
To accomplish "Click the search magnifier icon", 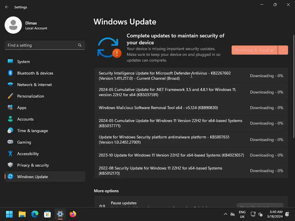I will 80,45.
